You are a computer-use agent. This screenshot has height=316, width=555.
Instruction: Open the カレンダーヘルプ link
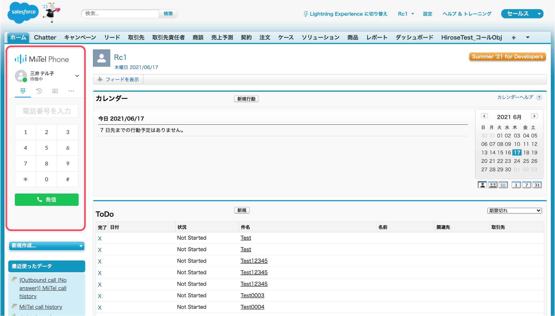[x=515, y=97]
